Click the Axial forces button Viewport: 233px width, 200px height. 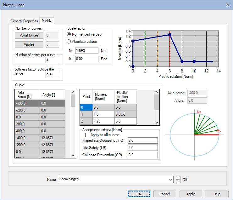tap(29, 35)
